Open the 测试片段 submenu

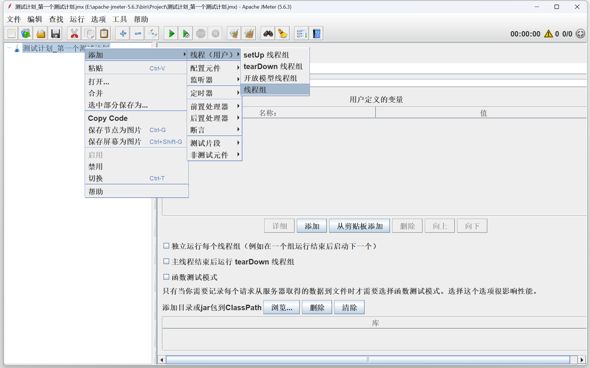[214, 143]
